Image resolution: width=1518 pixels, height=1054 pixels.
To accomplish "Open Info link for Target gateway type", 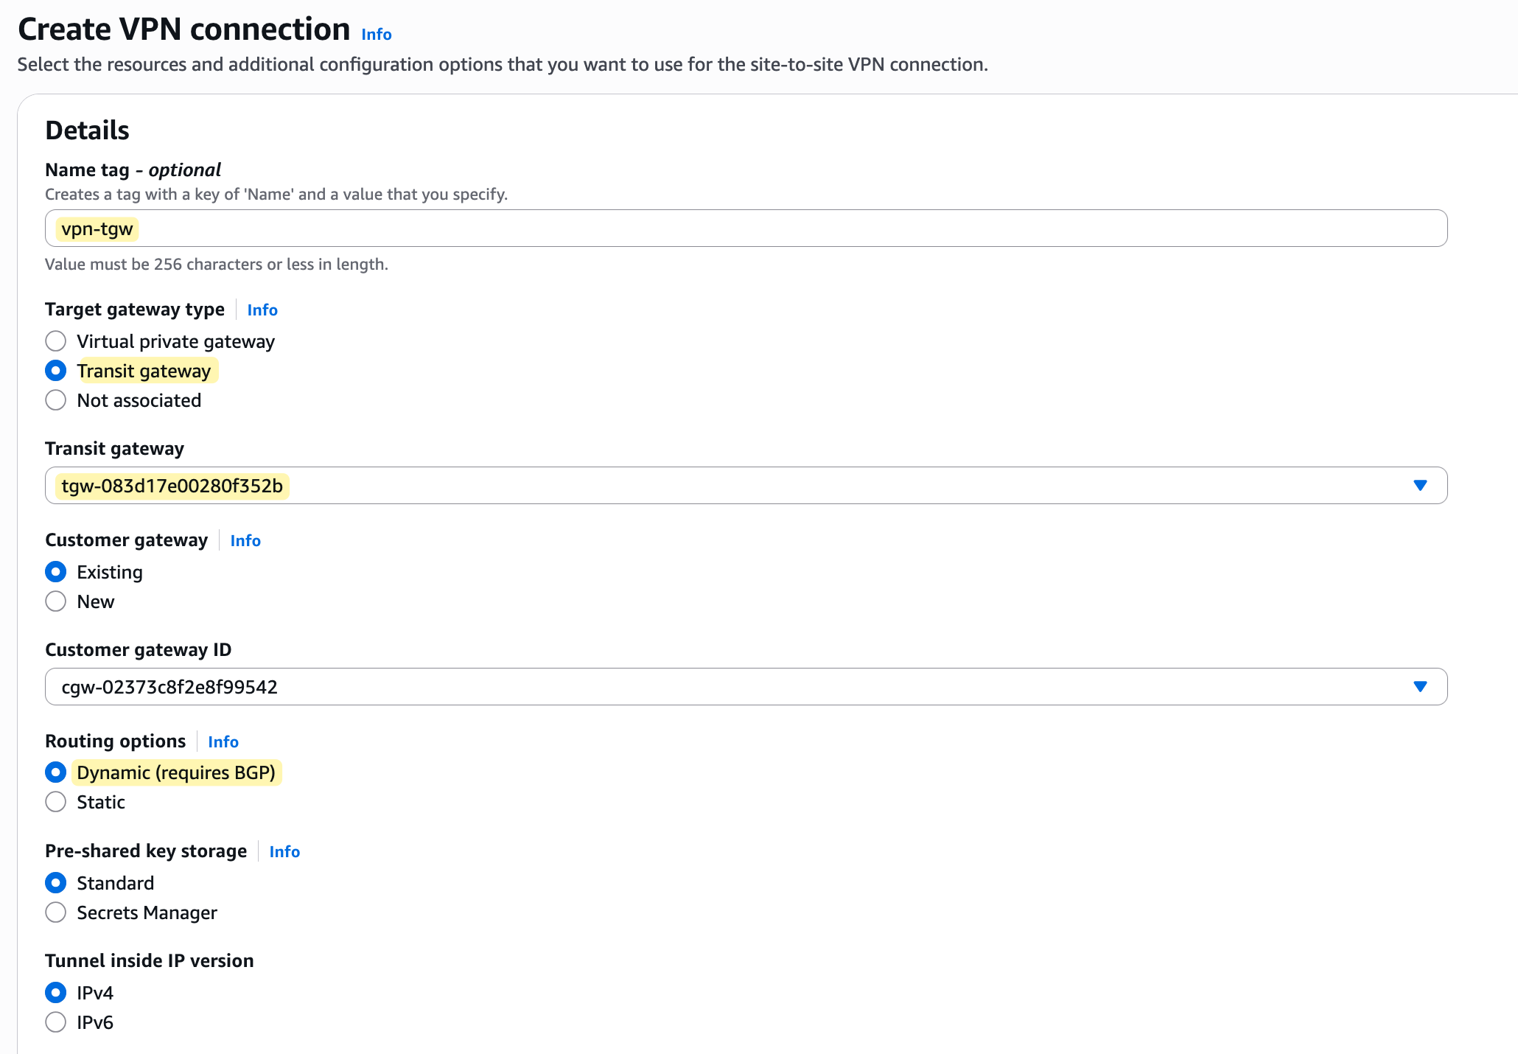I will (x=262, y=310).
